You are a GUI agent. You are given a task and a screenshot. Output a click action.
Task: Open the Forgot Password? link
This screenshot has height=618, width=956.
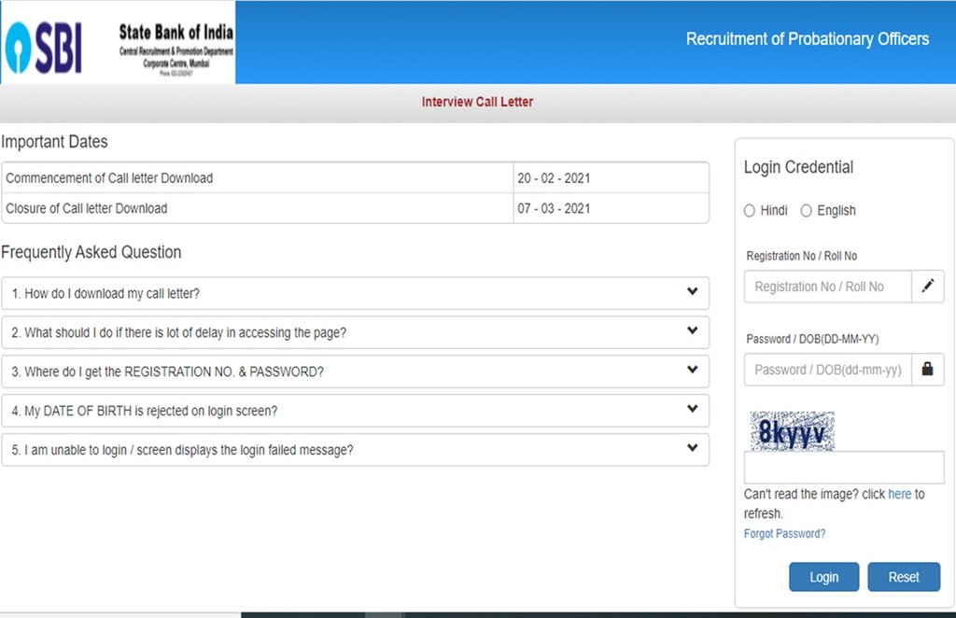(x=784, y=533)
